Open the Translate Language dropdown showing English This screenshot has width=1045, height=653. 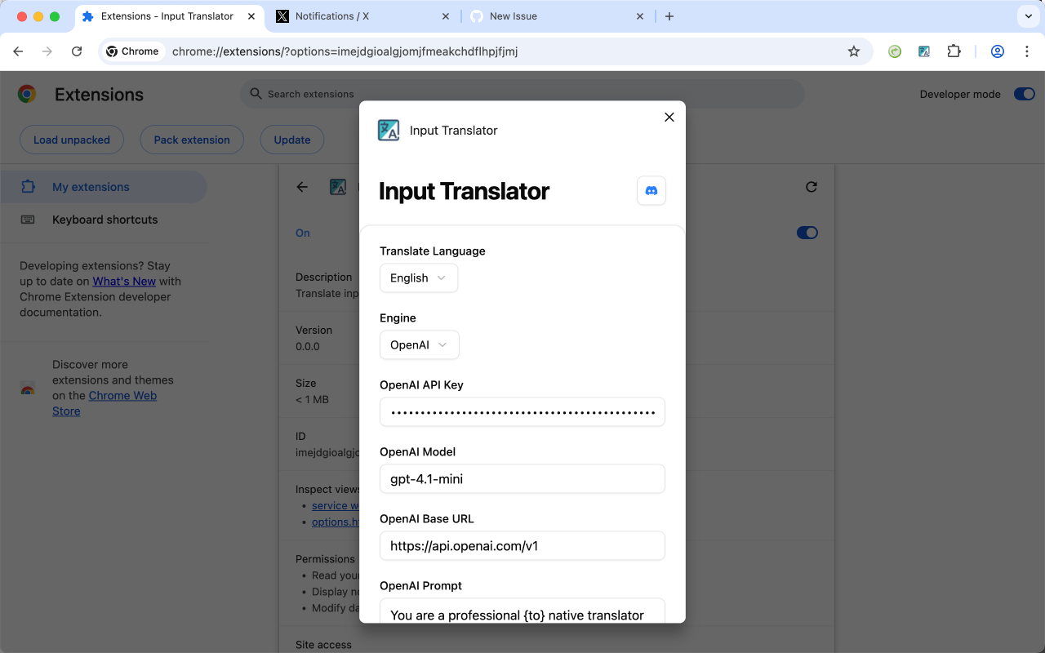[418, 278]
